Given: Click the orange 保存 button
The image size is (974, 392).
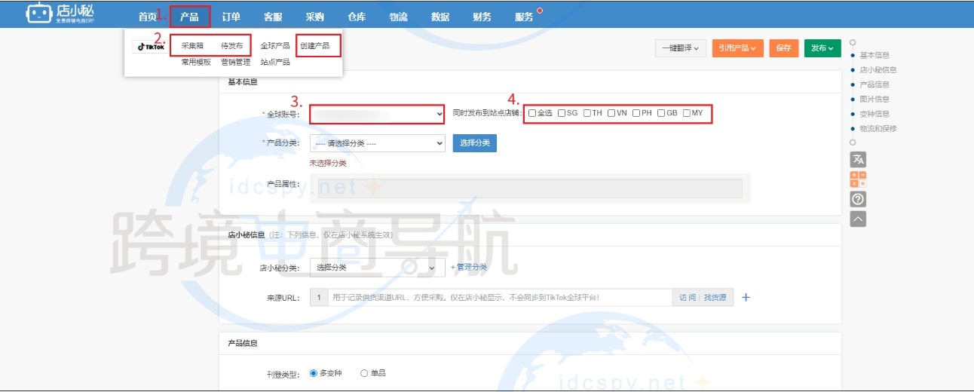Looking at the screenshot, I should point(783,48).
